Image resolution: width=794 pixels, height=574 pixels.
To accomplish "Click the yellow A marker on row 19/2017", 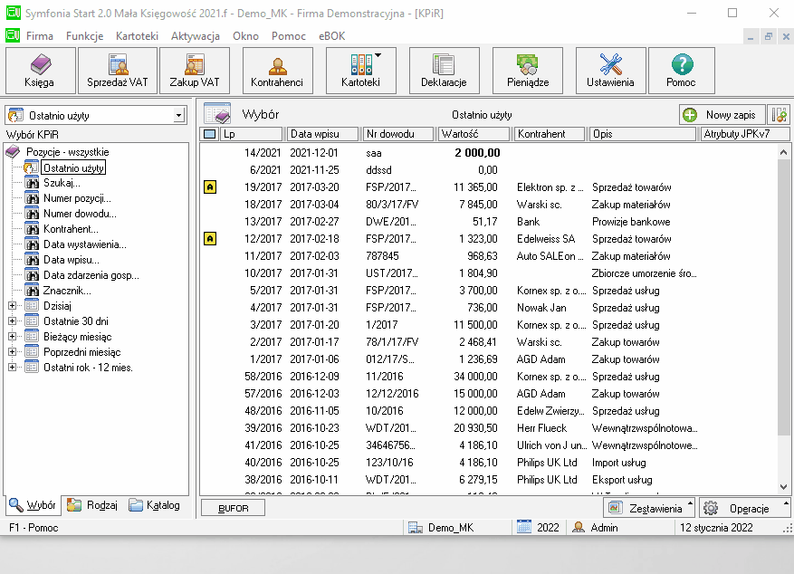I will 210,187.
